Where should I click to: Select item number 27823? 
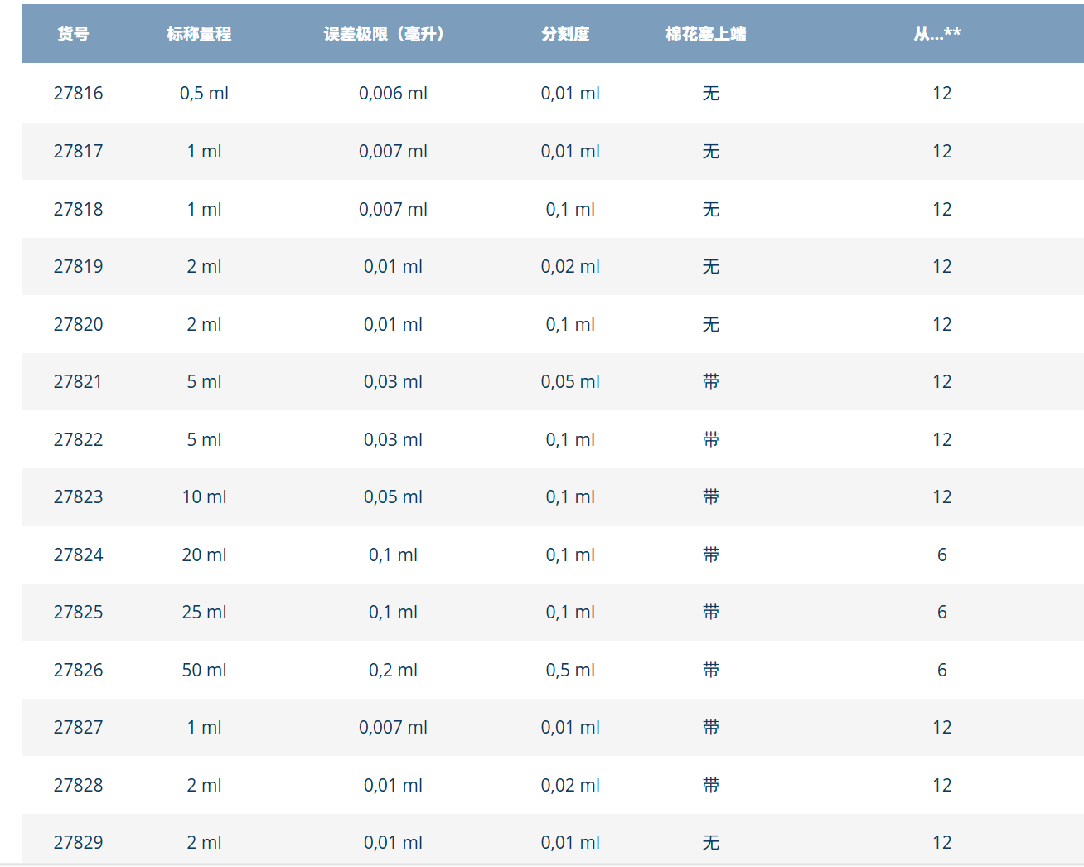79,496
